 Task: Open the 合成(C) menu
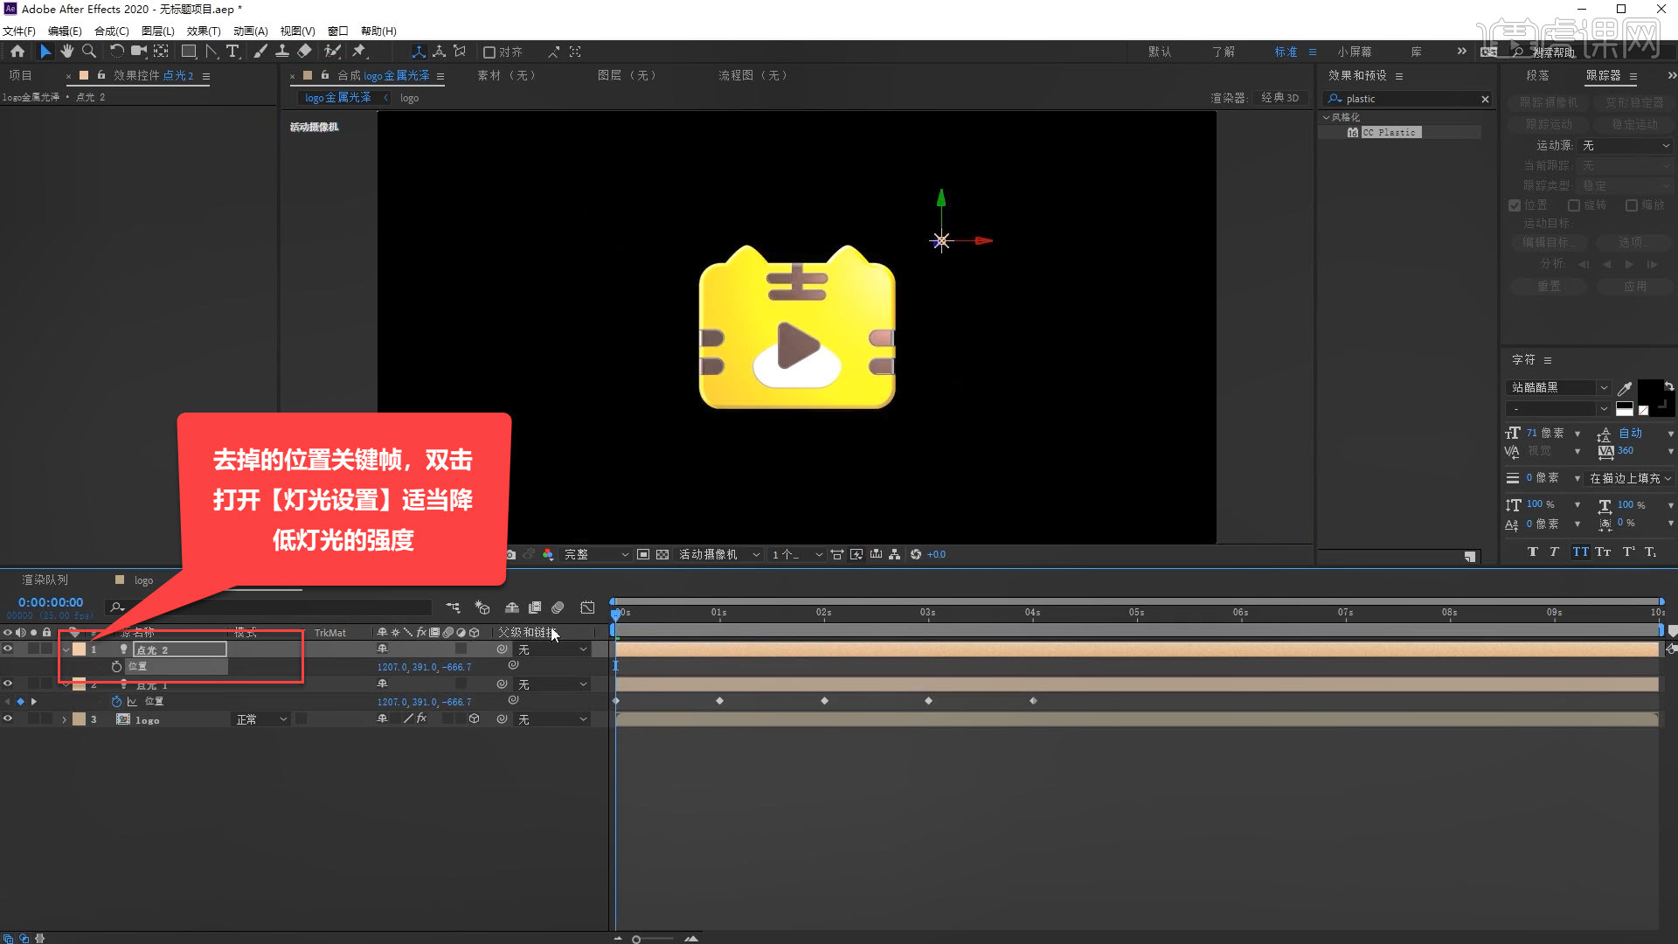click(111, 31)
